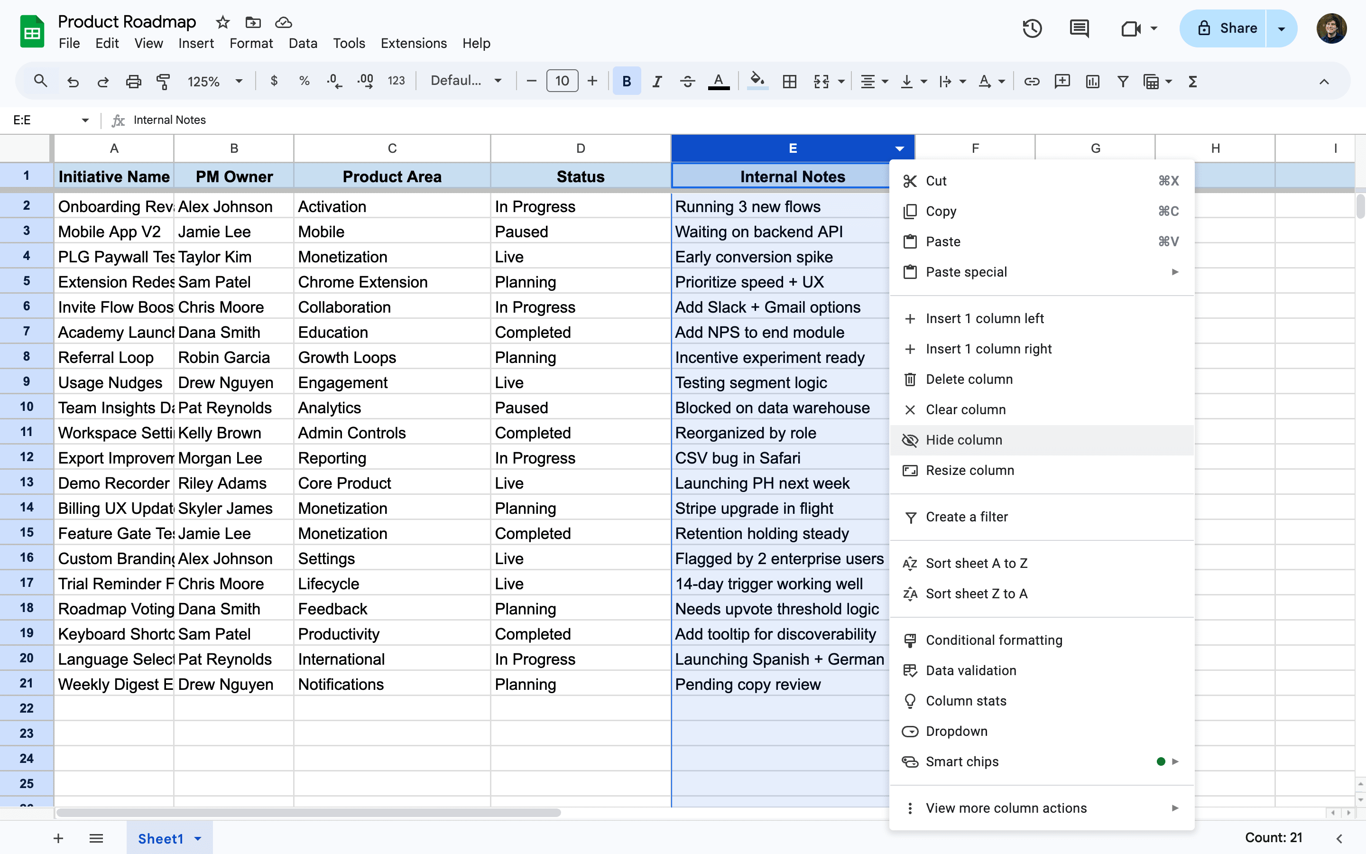Click the move to folder icon
Image resolution: width=1366 pixels, height=854 pixels.
click(253, 23)
